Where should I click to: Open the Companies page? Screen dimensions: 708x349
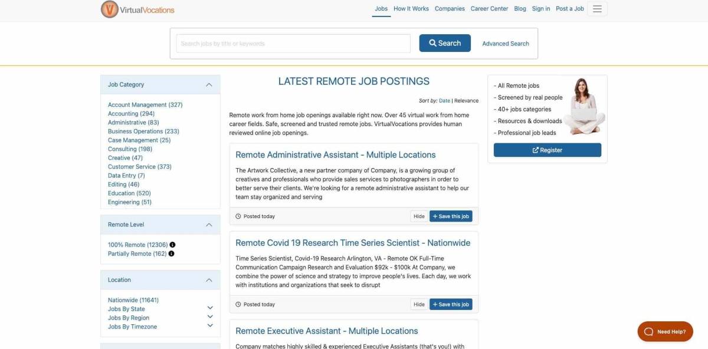tap(450, 9)
